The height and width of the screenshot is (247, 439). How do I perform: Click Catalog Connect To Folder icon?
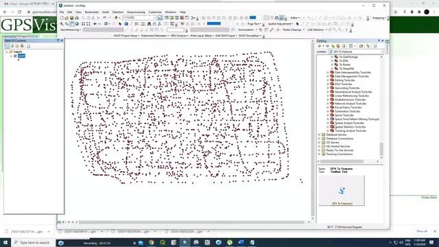click(x=361, y=46)
